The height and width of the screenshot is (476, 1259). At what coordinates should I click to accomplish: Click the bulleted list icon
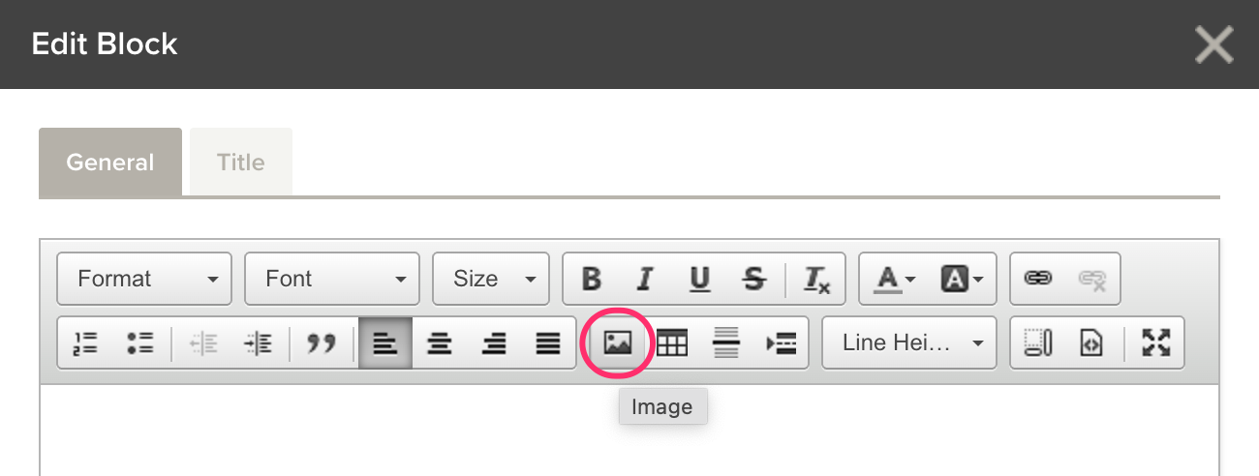(x=140, y=342)
